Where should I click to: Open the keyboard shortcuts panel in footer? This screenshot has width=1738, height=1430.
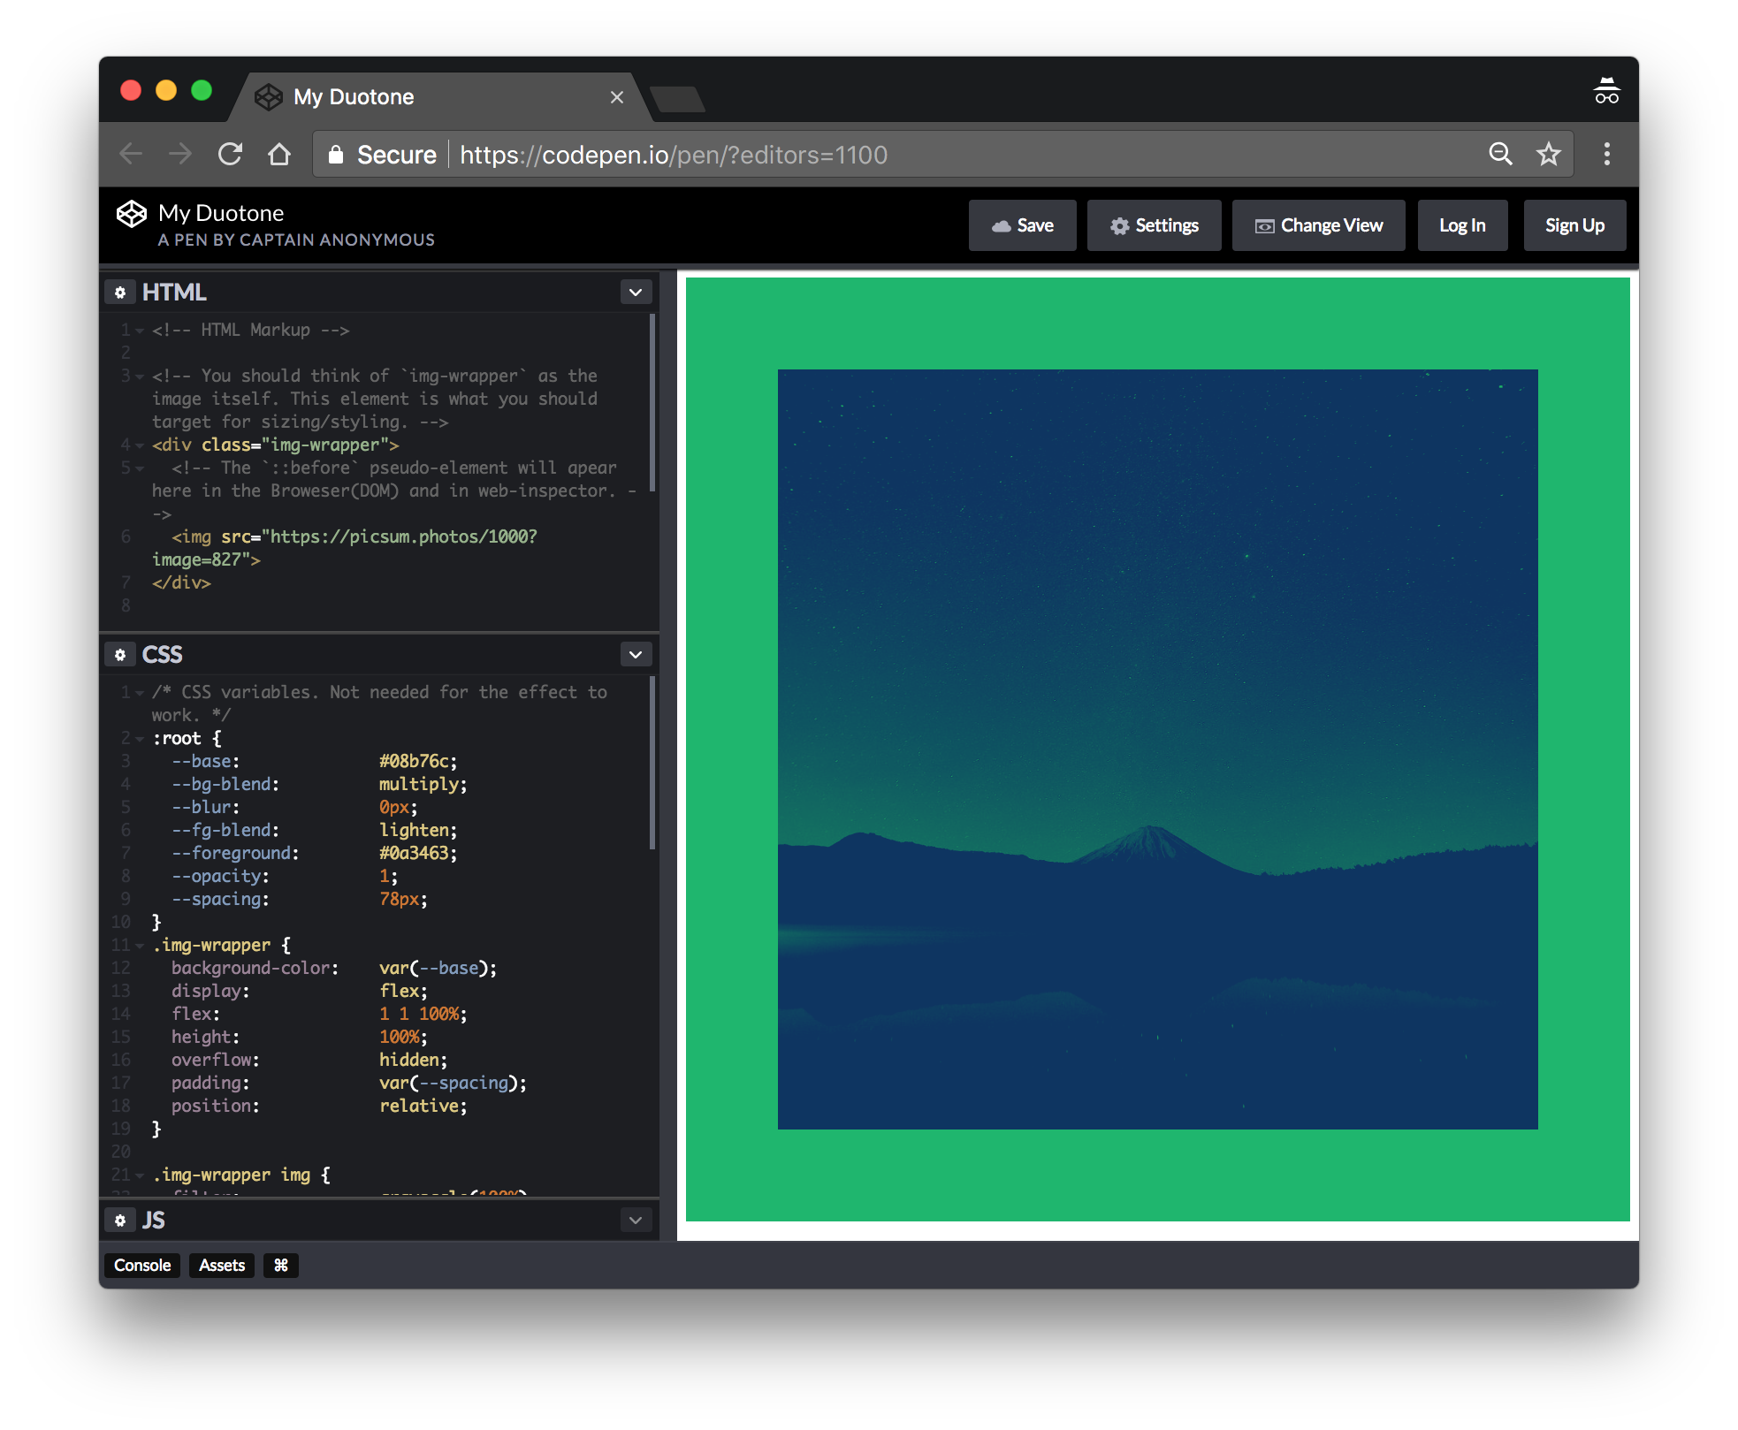(x=281, y=1266)
